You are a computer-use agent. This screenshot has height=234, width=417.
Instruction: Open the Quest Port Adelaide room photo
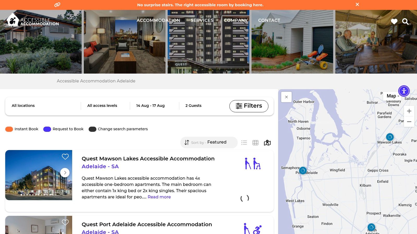click(x=39, y=225)
